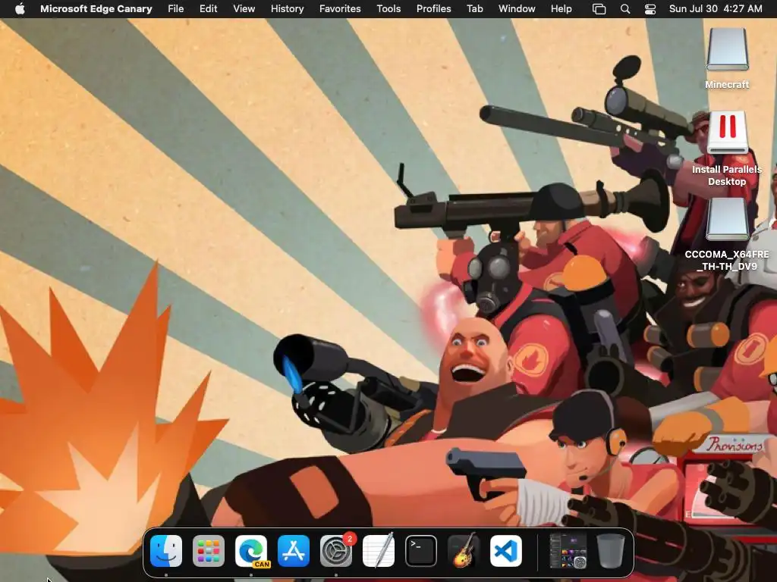
Task: Open the Profiles menu
Action: (x=433, y=8)
